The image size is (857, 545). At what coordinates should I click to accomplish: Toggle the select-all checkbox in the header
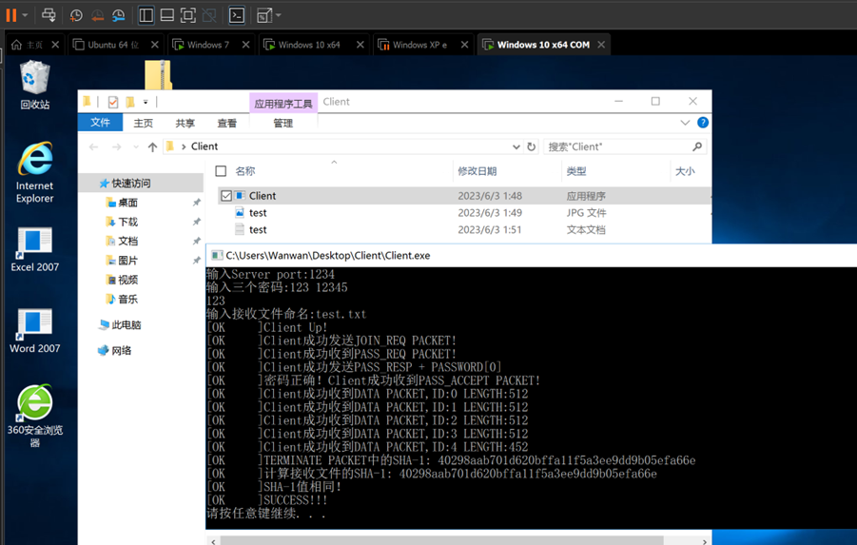(x=221, y=171)
